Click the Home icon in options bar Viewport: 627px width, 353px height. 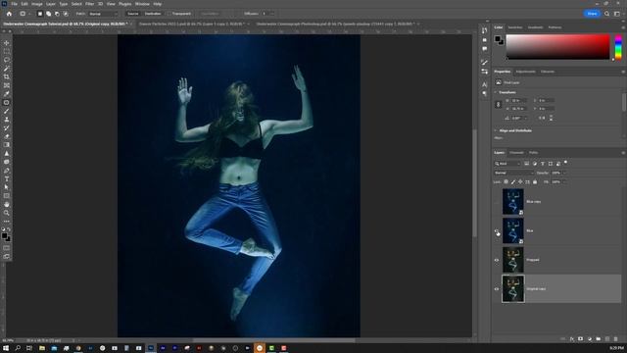point(9,14)
